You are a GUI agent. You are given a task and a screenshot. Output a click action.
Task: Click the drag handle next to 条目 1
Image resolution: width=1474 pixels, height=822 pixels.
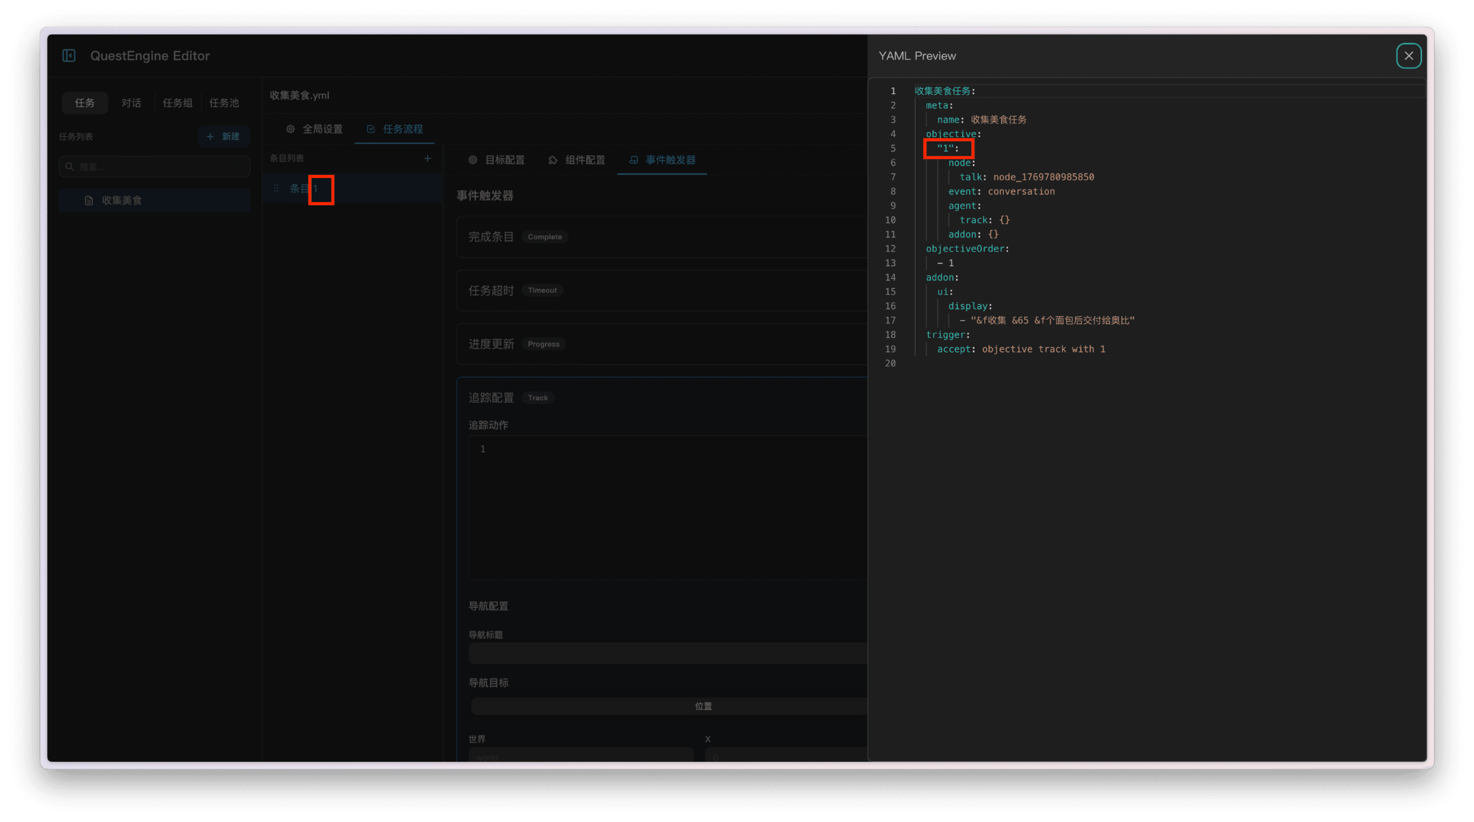[x=276, y=188]
